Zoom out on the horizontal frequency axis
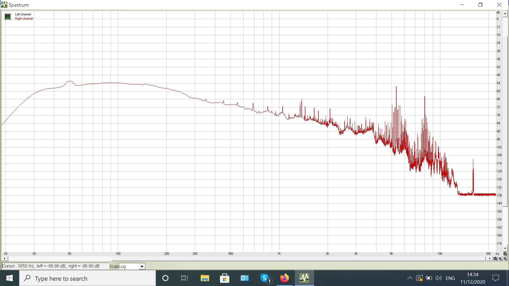The height and width of the screenshot is (286, 509). pyautogui.click(x=500, y=259)
